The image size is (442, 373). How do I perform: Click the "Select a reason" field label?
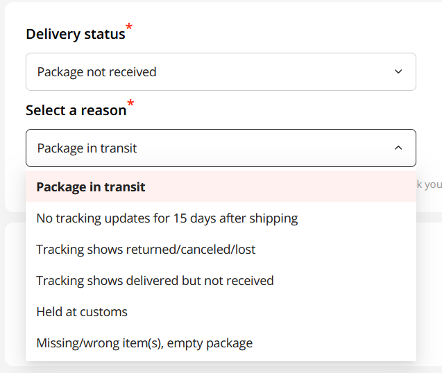(x=76, y=110)
